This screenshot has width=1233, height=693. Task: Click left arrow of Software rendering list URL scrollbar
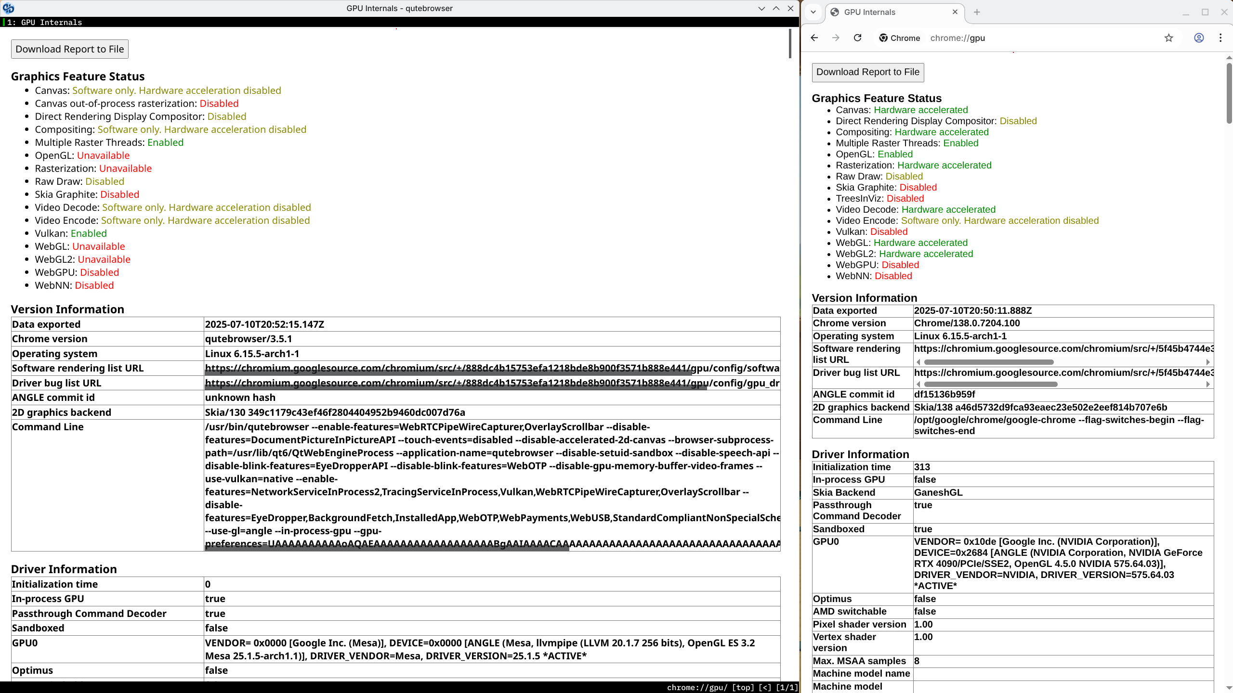pyautogui.click(x=918, y=362)
